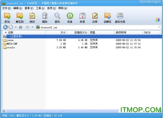Open the 工具(O) menu
This screenshot has height=118, width=163.
40,8
